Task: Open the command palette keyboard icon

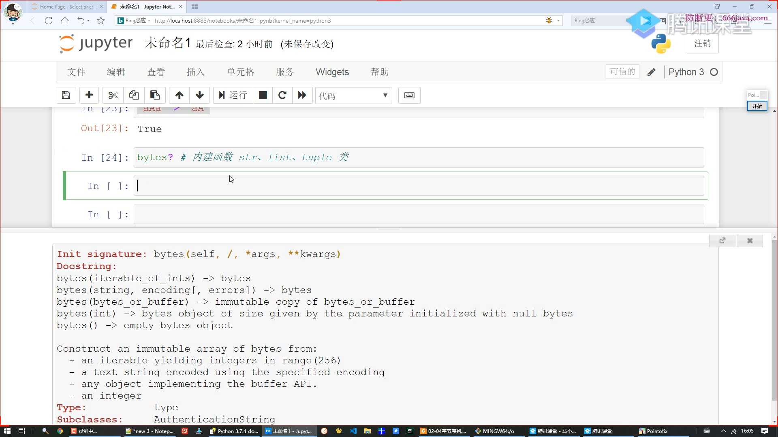Action: click(409, 95)
